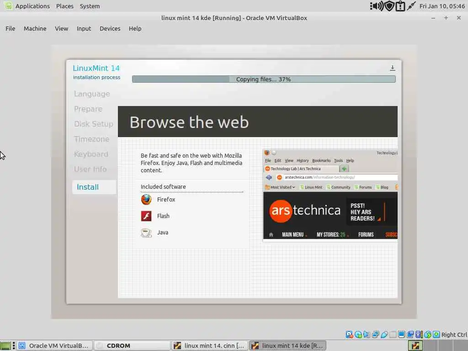468x351 pixels.
Task: Select the Keyboard installer step
Action: (x=91, y=154)
